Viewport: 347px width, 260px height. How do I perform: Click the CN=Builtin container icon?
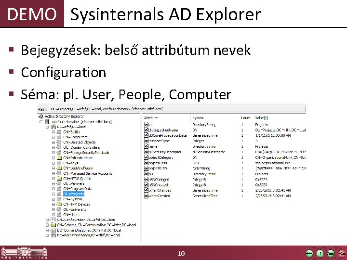pos(59,132)
